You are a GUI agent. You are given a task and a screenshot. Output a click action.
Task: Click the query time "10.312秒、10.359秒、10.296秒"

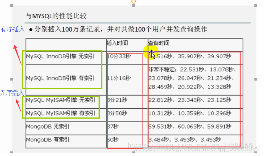coord(190,113)
